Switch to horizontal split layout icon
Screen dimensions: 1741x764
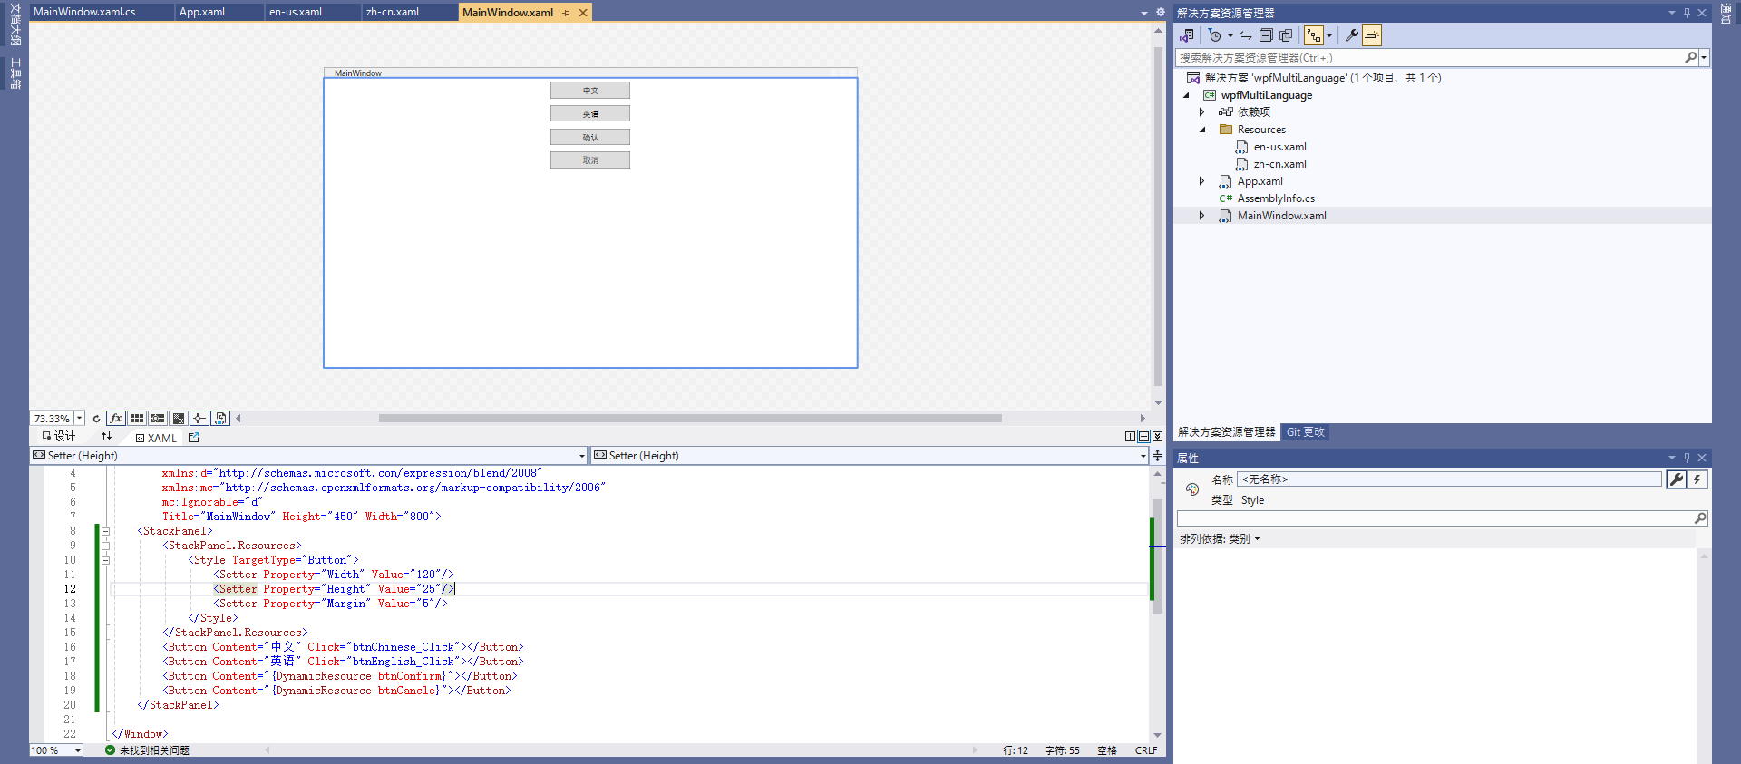click(x=1143, y=437)
